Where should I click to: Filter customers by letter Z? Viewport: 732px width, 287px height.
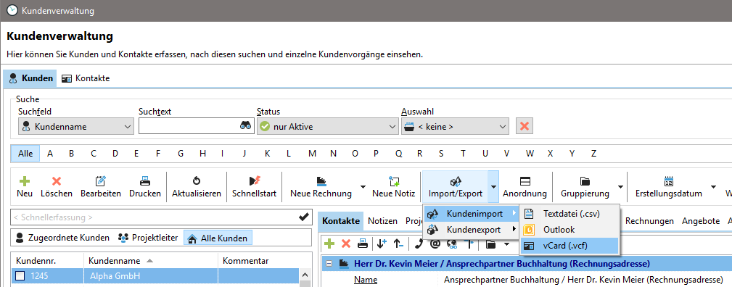593,153
